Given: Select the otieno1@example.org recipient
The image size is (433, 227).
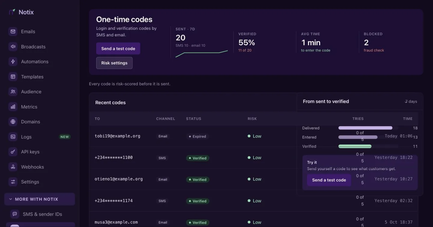Looking at the screenshot, I should coord(119,179).
